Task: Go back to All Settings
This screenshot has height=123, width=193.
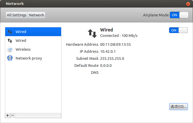Action: coord(17,15)
